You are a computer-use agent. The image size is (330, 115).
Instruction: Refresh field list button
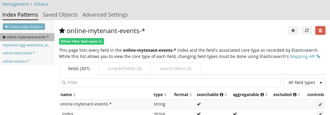[x=307, y=31]
